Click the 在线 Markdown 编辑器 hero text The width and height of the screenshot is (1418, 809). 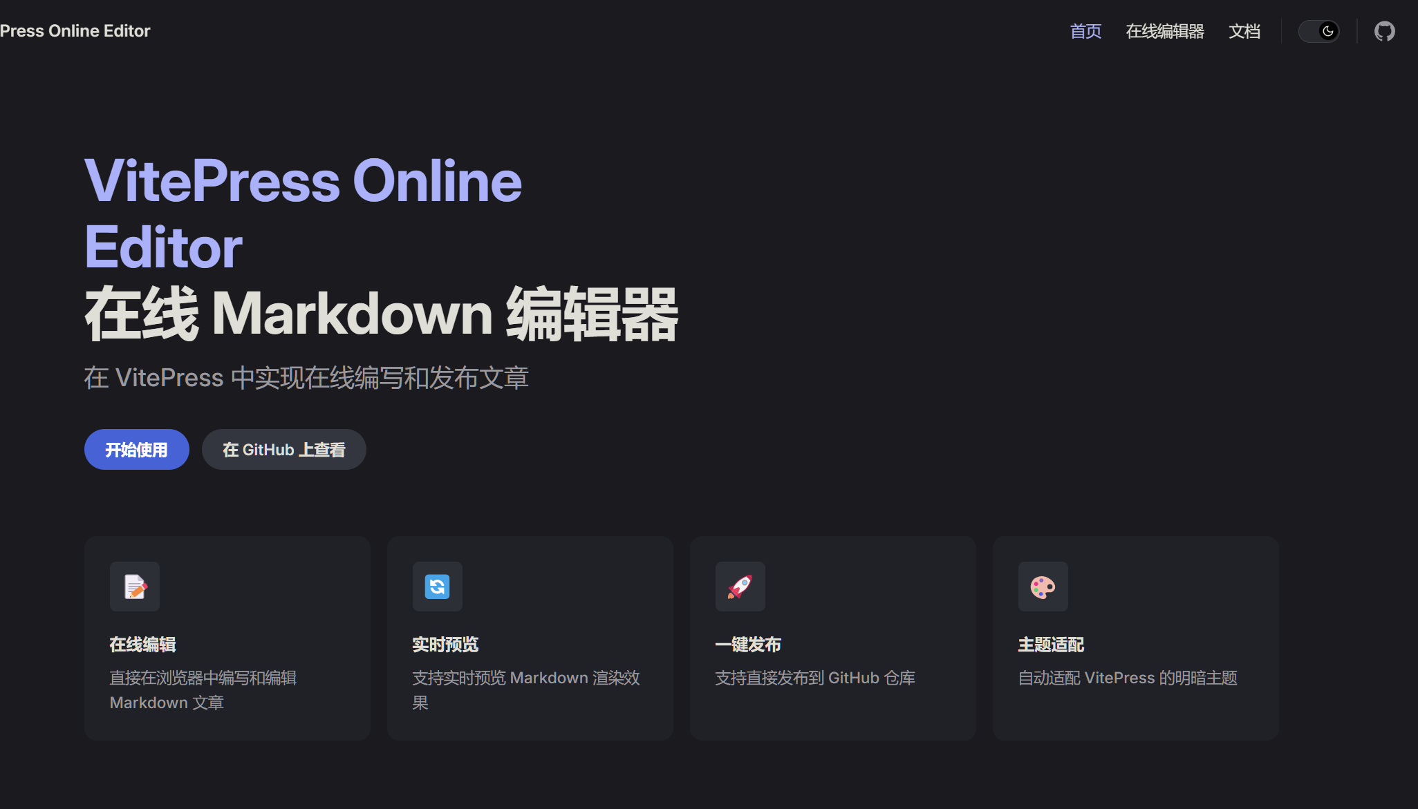(x=381, y=314)
